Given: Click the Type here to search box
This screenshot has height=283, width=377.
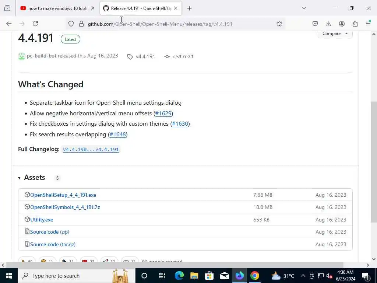Looking at the screenshot, I should coord(77,276).
